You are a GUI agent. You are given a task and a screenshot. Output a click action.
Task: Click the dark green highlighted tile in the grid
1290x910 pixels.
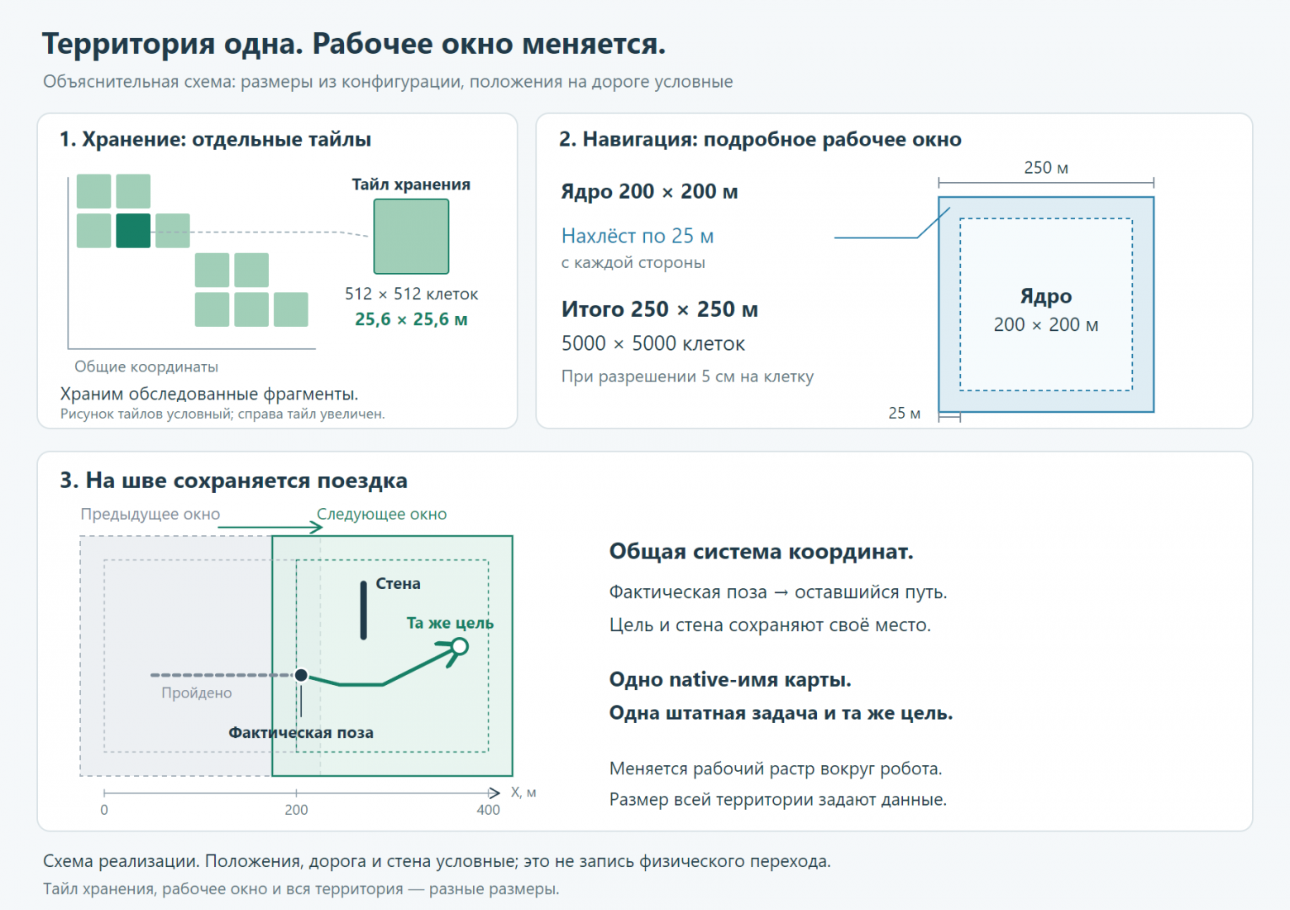pyautogui.click(x=133, y=231)
